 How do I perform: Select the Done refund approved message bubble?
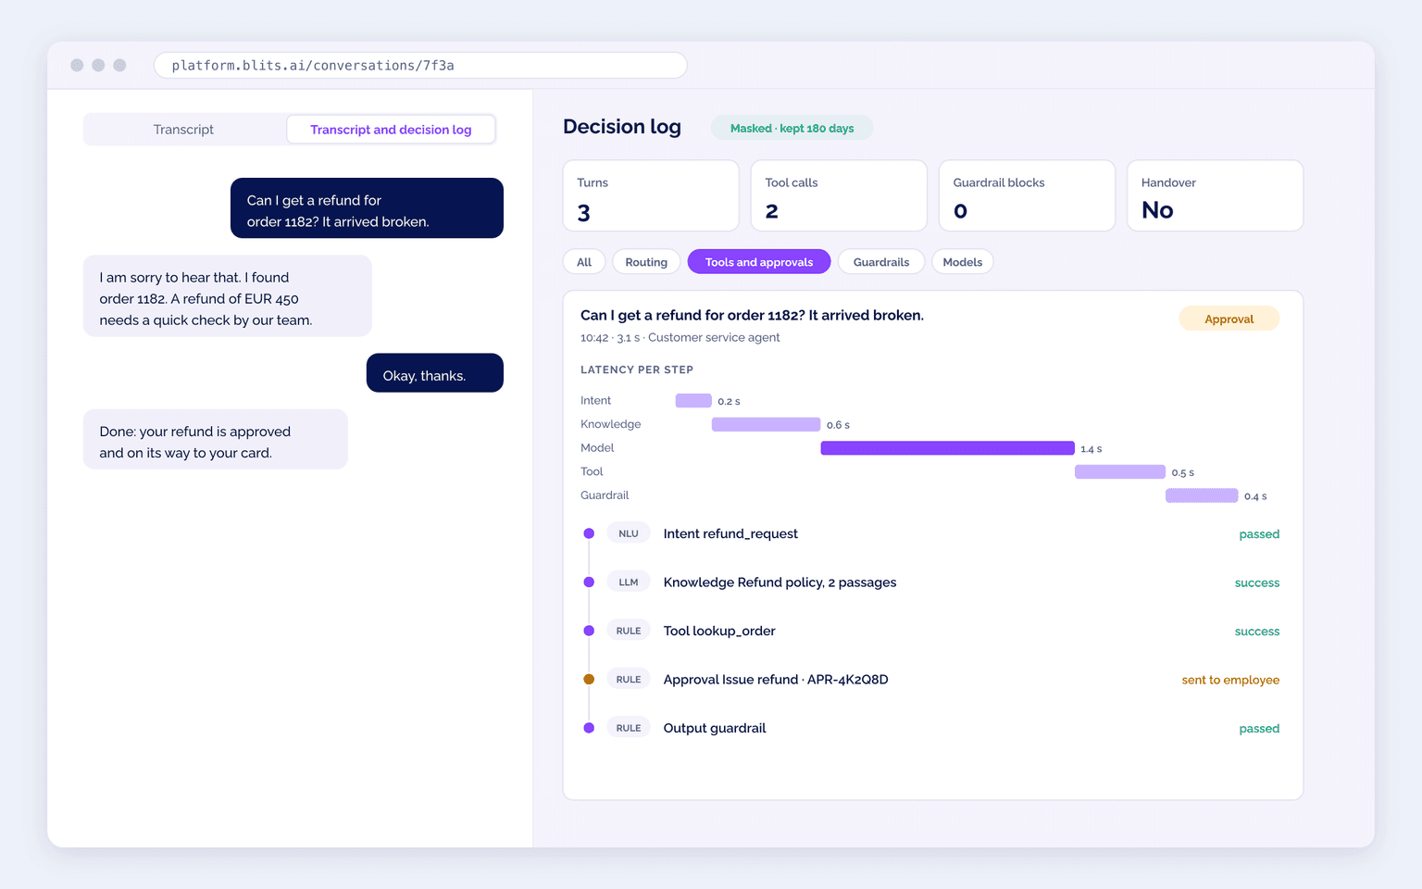(216, 440)
